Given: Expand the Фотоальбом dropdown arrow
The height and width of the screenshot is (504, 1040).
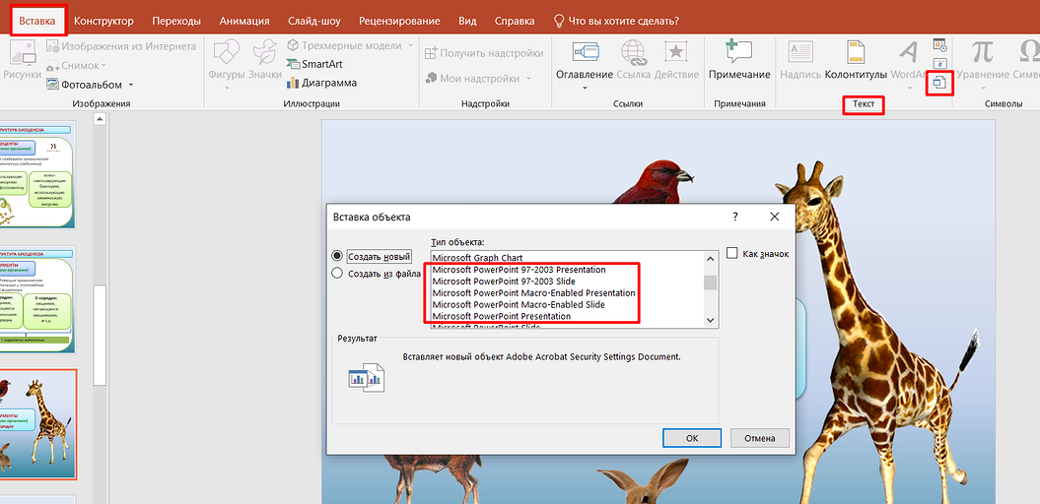Looking at the screenshot, I should (x=130, y=86).
